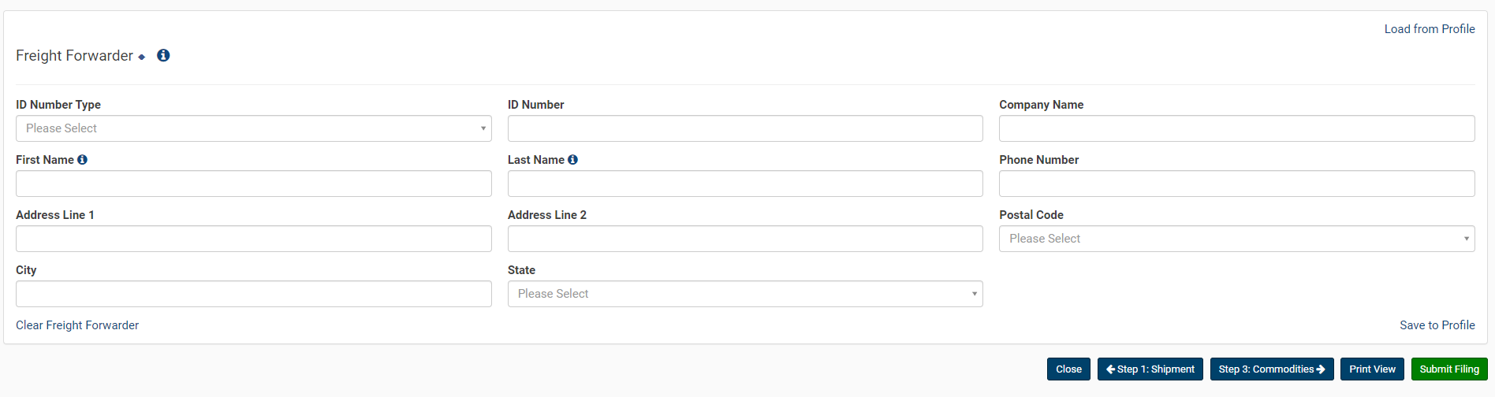This screenshot has height=397, width=1495.
Task: Click the Clear Freight Forwarder link
Action: click(77, 325)
